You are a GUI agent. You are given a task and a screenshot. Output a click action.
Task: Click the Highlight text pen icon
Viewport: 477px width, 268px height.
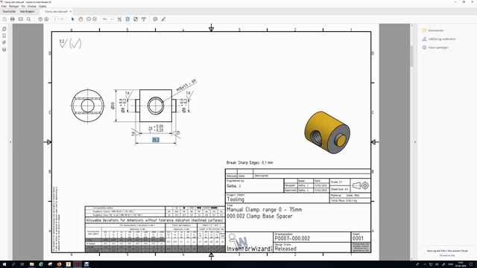click(x=163, y=19)
